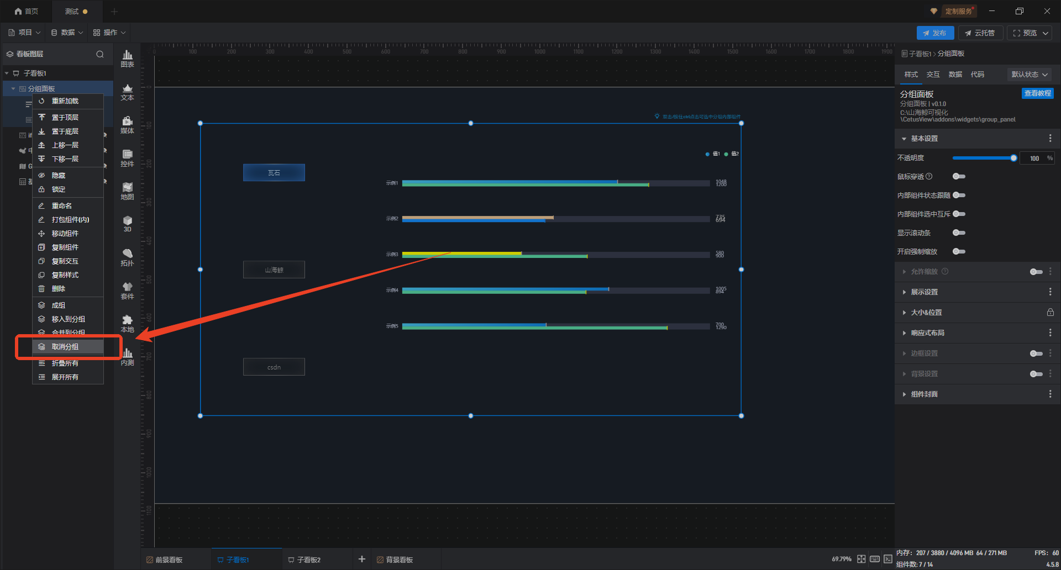Open the 图表 chart components panel
Viewport: 1061px width, 570px height.
127,58
